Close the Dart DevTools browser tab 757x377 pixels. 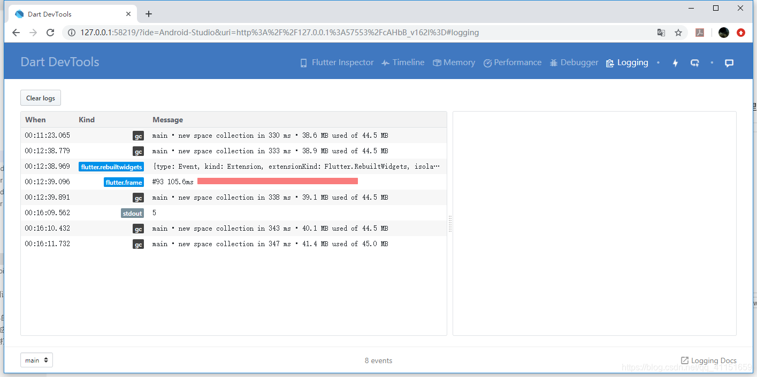128,14
